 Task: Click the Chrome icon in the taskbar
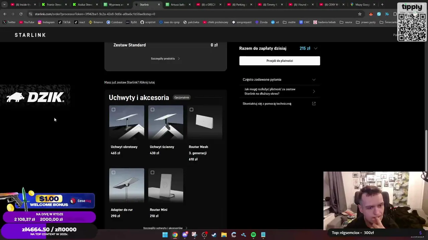click(175, 235)
